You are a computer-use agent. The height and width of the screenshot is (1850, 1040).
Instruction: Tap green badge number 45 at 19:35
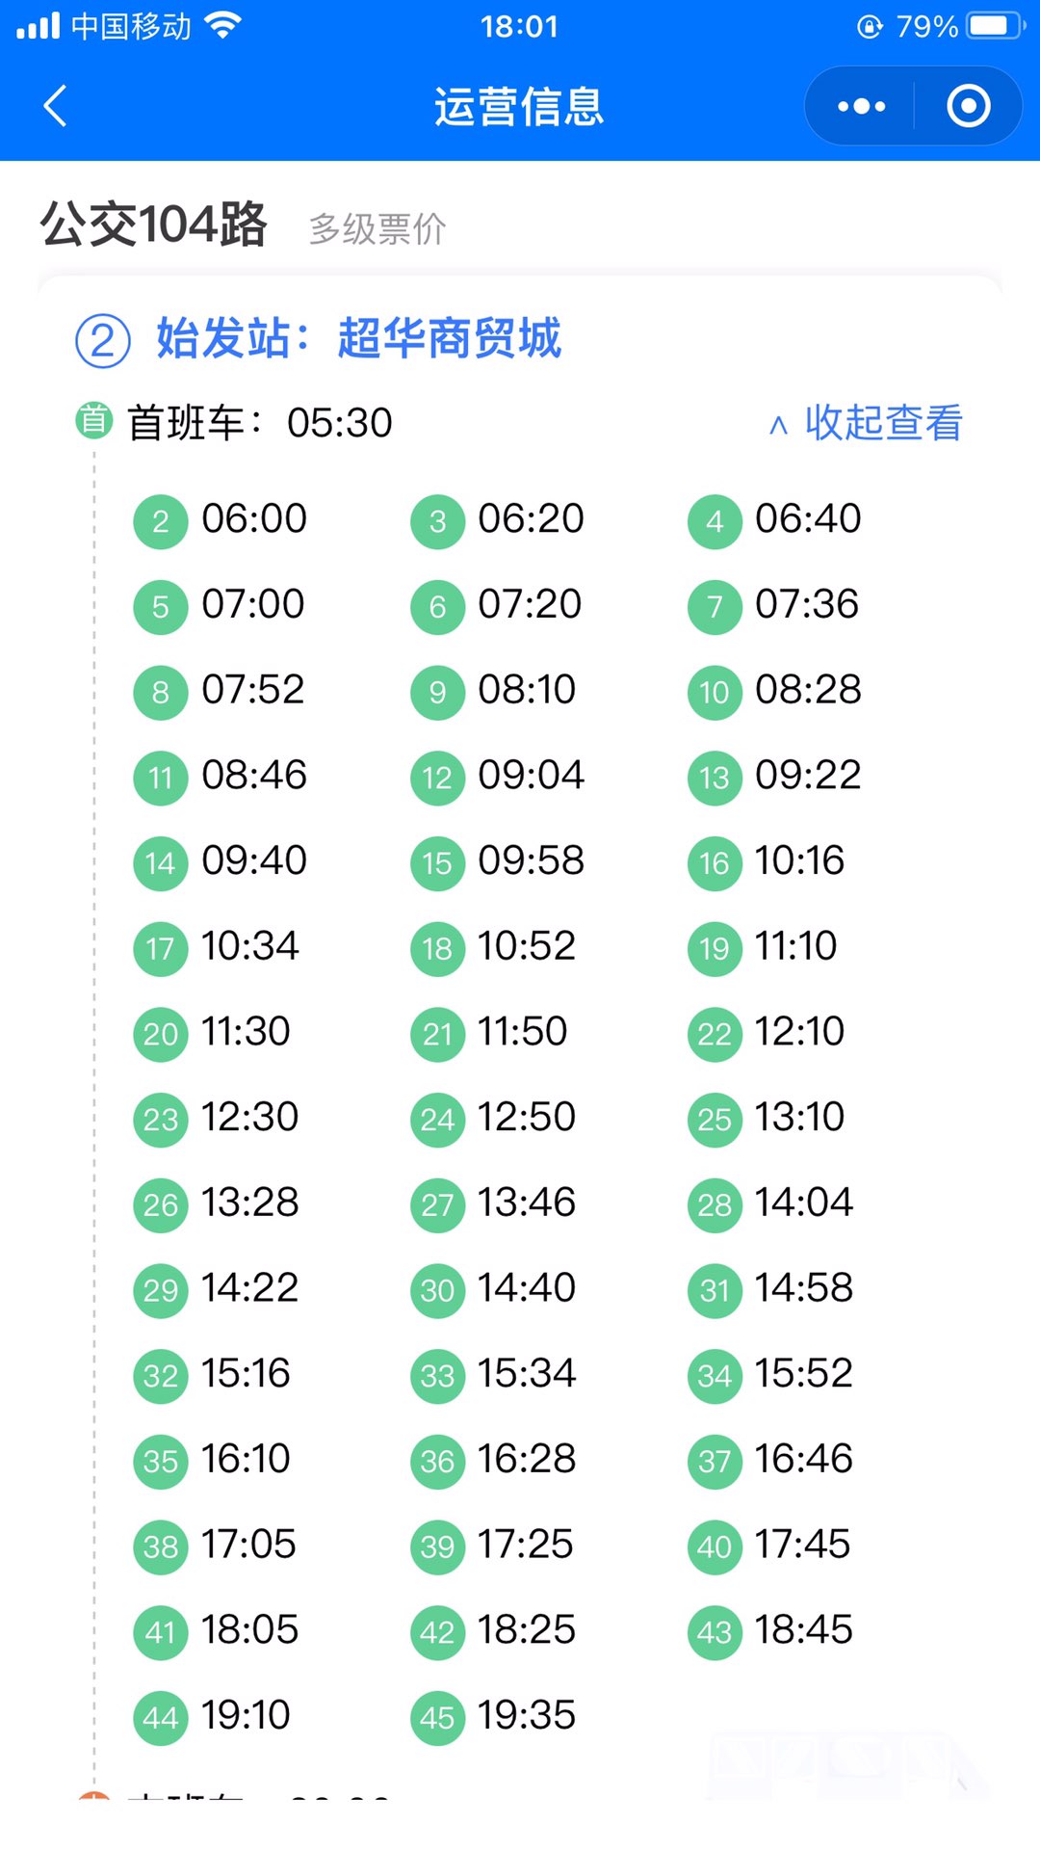437,1717
